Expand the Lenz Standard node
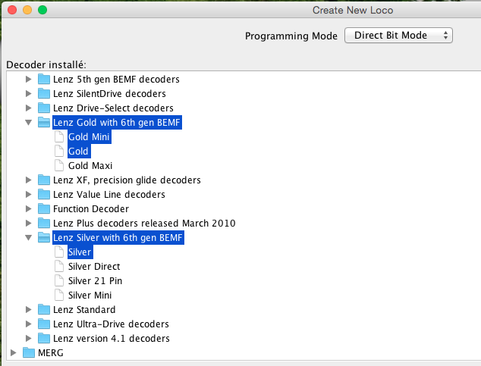Screen dimensions: 481x366 [x=28, y=310]
